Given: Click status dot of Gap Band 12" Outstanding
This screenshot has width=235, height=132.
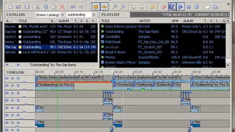Looking at the screenshot, I should pyautogui.click(x=20, y=32).
